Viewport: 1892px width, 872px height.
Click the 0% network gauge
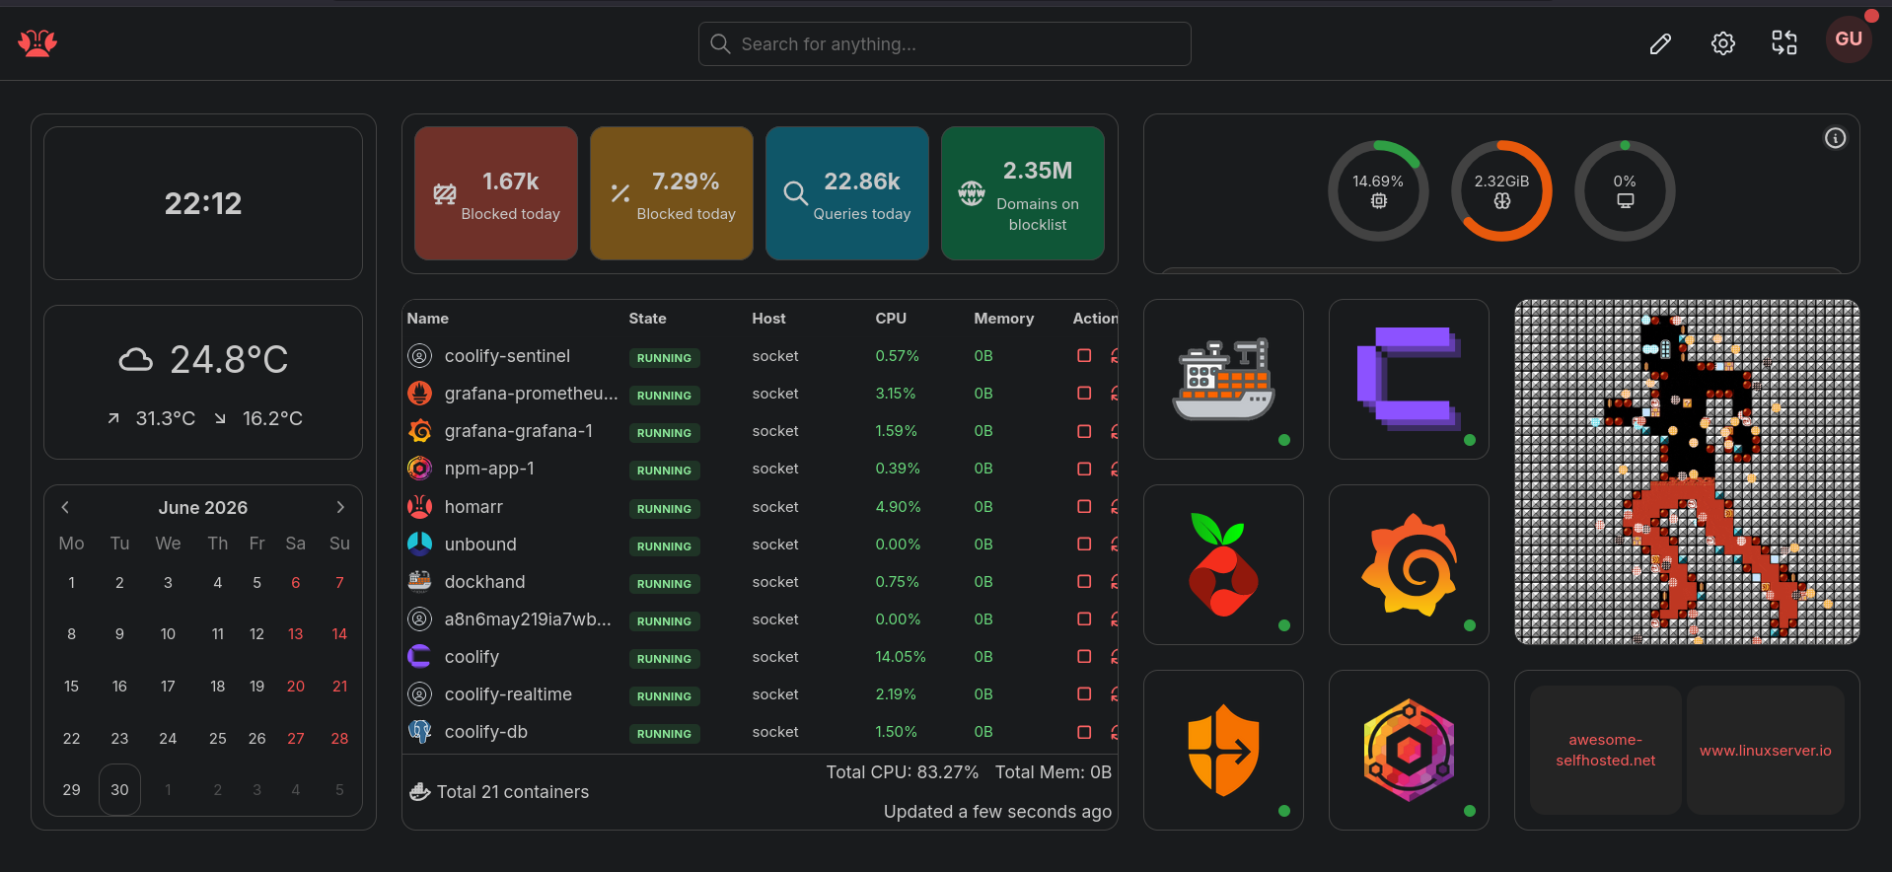coord(1625,190)
